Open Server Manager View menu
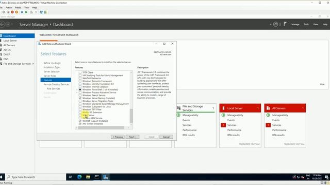The image size is (330, 185). coord(316,24)
